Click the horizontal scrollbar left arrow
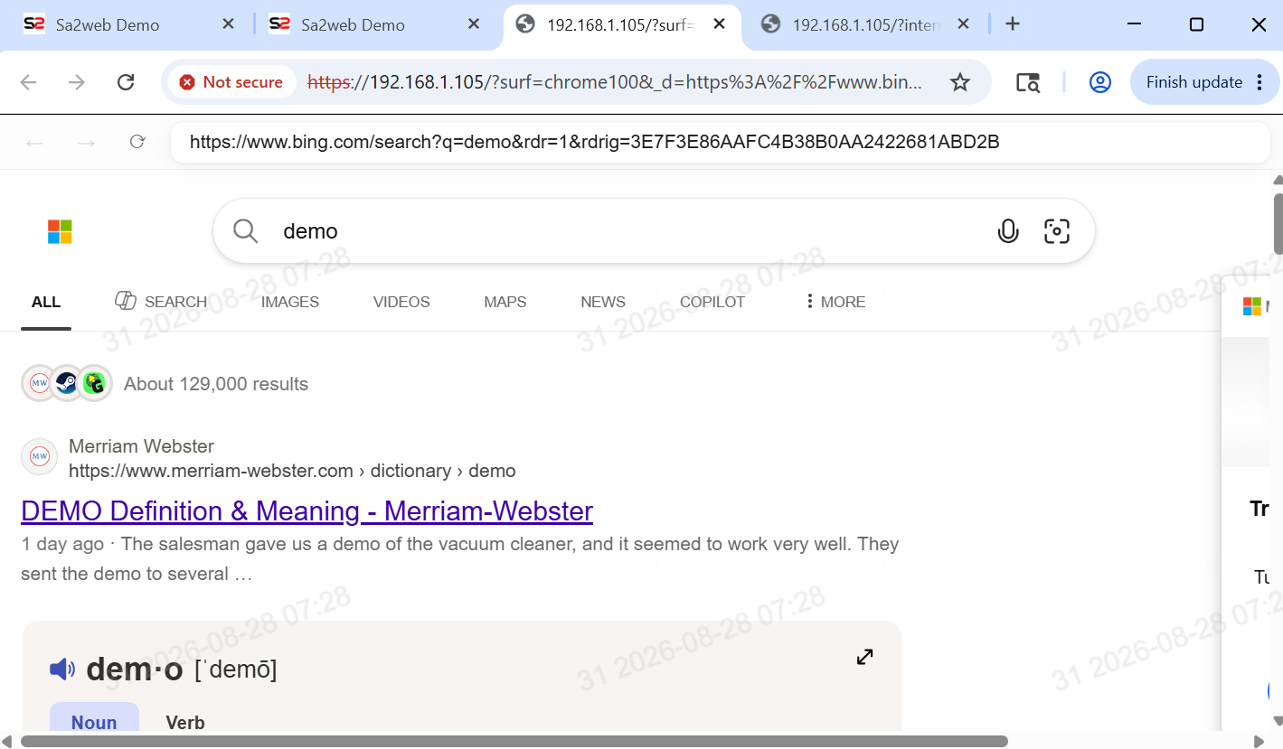1283x749 pixels. (7, 742)
